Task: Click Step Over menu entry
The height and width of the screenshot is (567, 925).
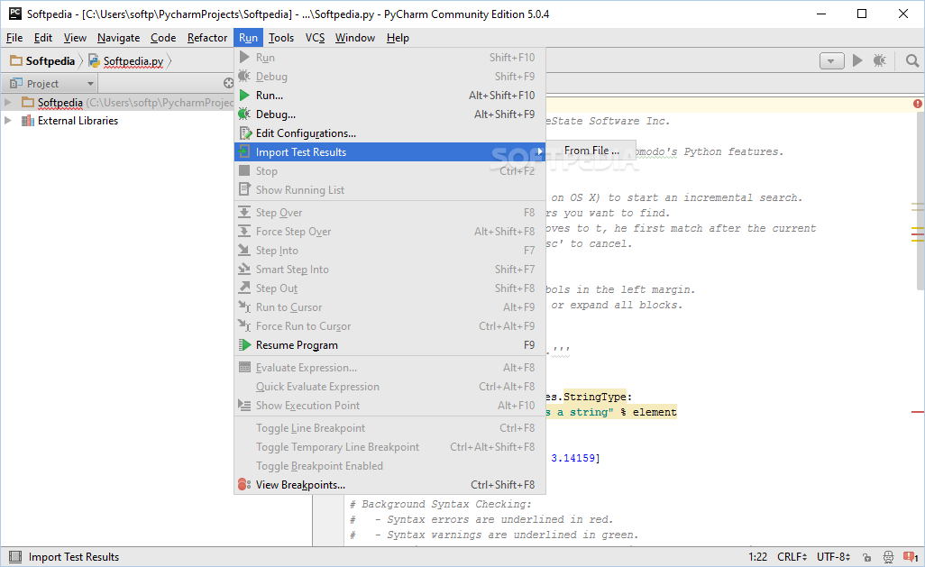Action: click(x=389, y=213)
